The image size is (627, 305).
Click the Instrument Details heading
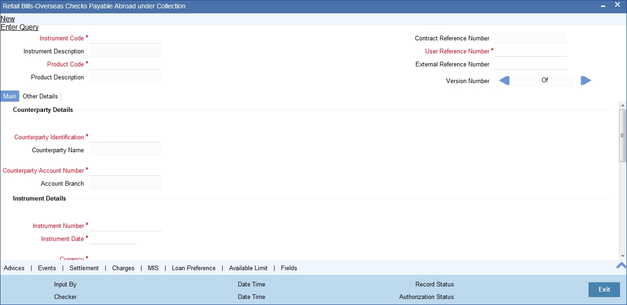pos(39,199)
